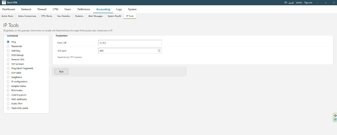Open the Firewall menu
This screenshot has width=337, height=135.
(42, 9)
